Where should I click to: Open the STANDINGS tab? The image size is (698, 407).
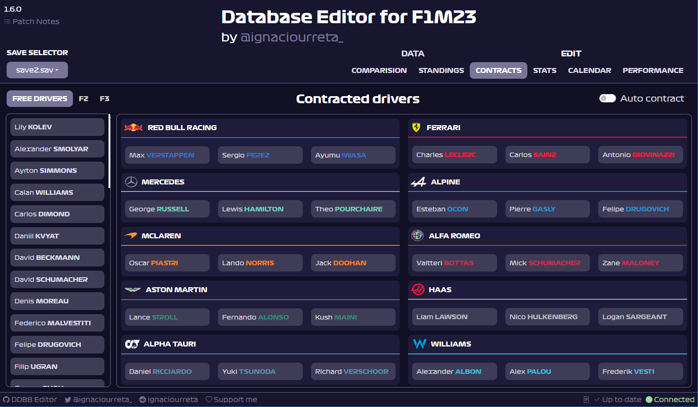[441, 70]
